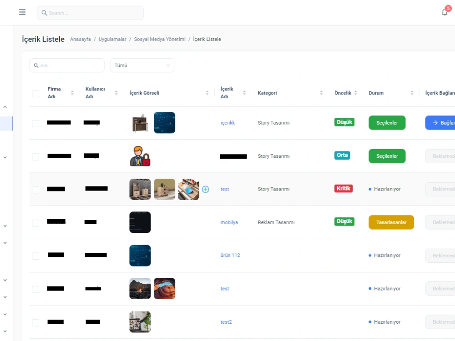Check the checkbox beside the canyon photos

35,289
